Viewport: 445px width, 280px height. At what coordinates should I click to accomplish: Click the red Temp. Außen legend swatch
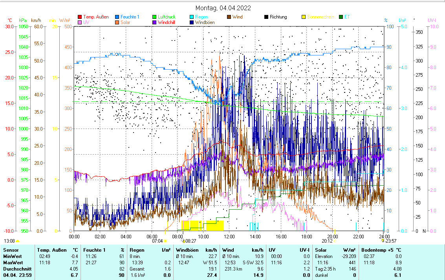[80, 17]
